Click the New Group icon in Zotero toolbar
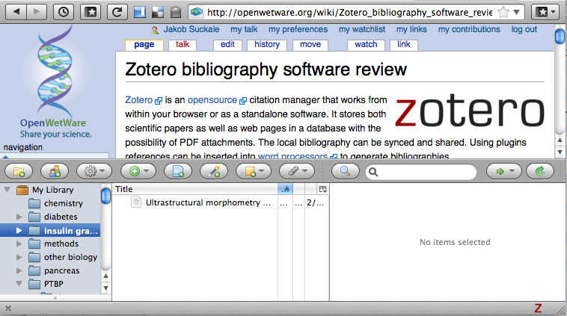 [55, 172]
